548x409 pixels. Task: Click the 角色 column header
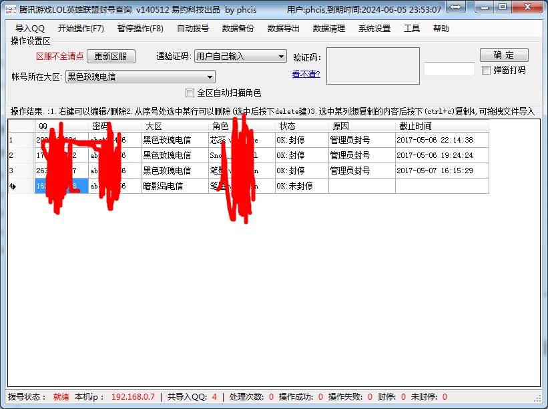pyautogui.click(x=242, y=126)
